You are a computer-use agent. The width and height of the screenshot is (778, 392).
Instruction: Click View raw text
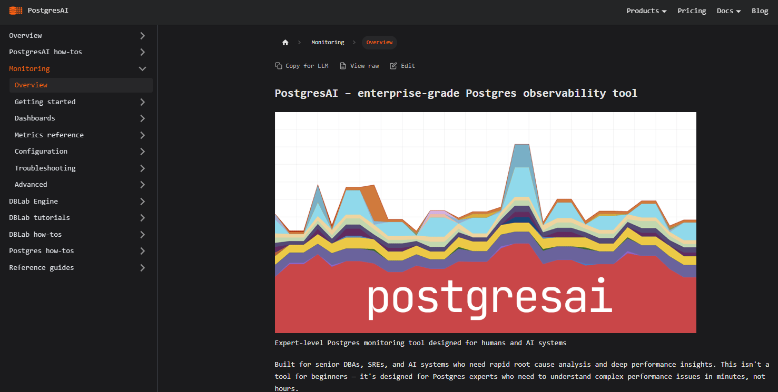point(365,66)
